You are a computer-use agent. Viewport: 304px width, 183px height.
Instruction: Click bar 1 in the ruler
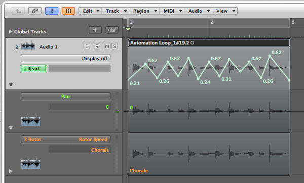131,22
